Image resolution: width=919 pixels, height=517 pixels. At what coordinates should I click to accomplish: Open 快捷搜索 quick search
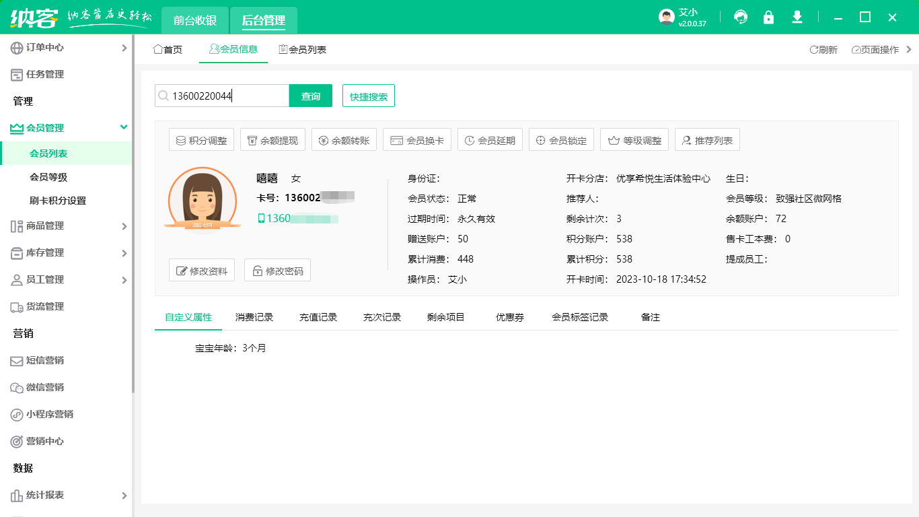368,95
